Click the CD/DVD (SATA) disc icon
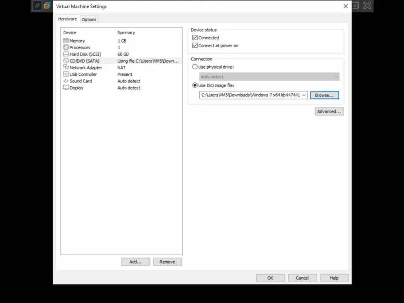 (x=66, y=61)
